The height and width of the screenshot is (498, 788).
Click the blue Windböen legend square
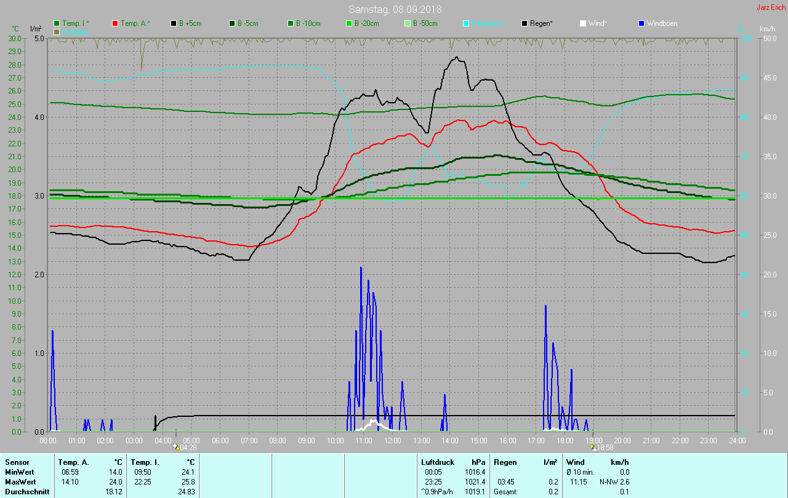coord(641,23)
